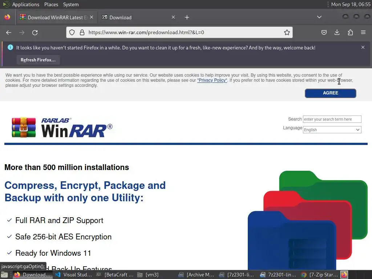Screen dimensions: 372x279
Task: Click the Firefox Download taskbar entry
Action: [x=33, y=275]
